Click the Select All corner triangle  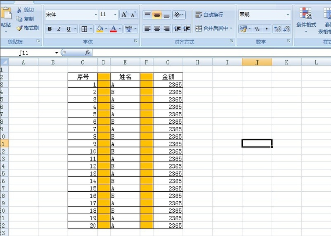point(4,62)
